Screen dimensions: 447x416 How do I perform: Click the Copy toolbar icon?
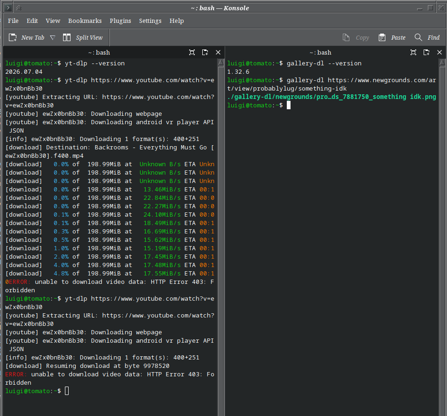click(346, 38)
